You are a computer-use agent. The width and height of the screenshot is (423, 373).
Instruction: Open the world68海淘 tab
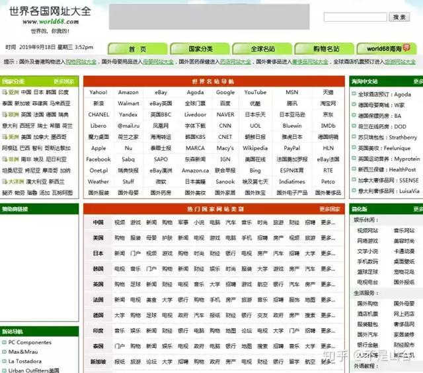point(387,49)
